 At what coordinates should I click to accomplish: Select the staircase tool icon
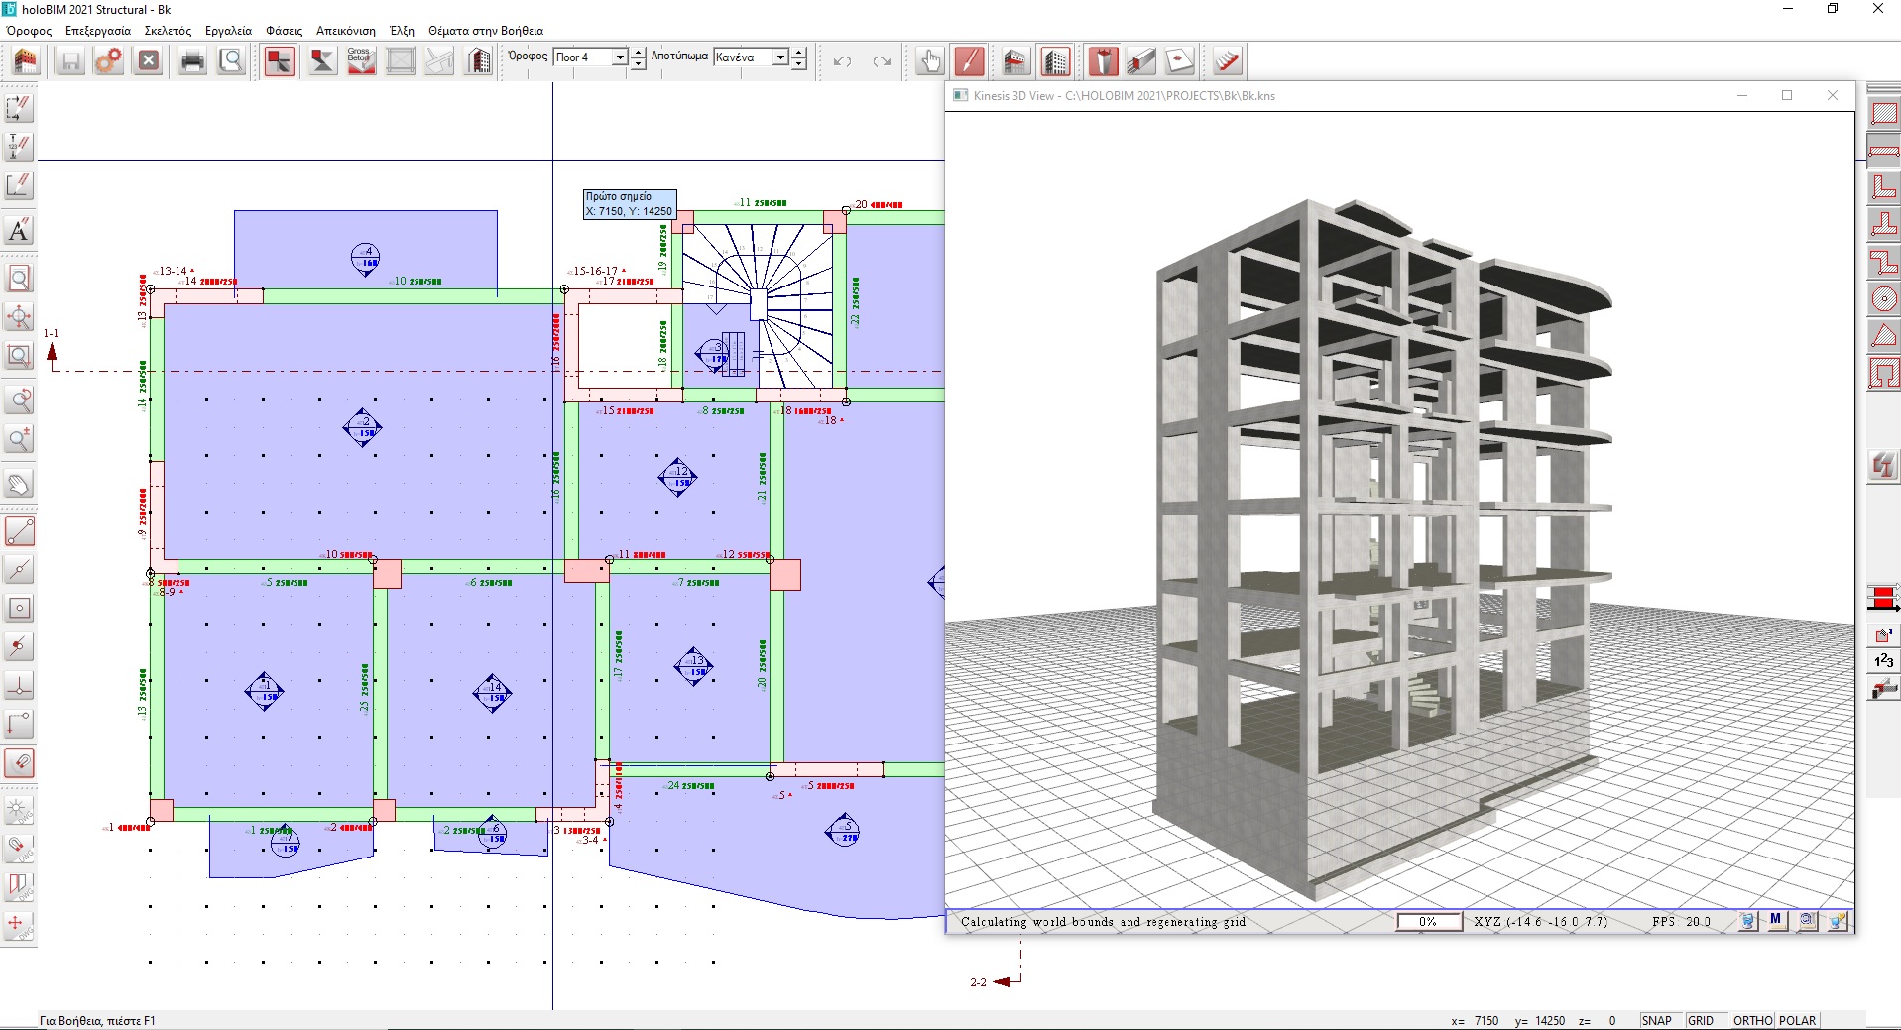[x=1227, y=61]
